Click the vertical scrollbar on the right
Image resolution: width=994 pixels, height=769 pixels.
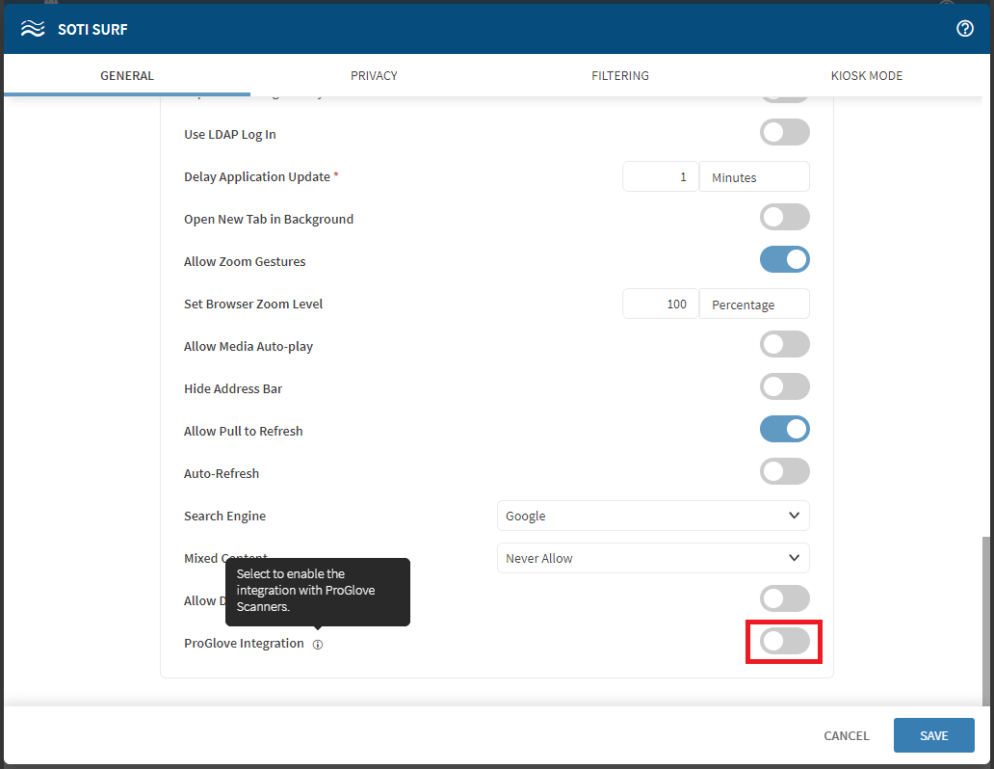(x=985, y=617)
